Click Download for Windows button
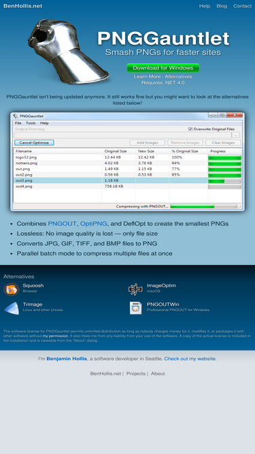 [163, 68]
